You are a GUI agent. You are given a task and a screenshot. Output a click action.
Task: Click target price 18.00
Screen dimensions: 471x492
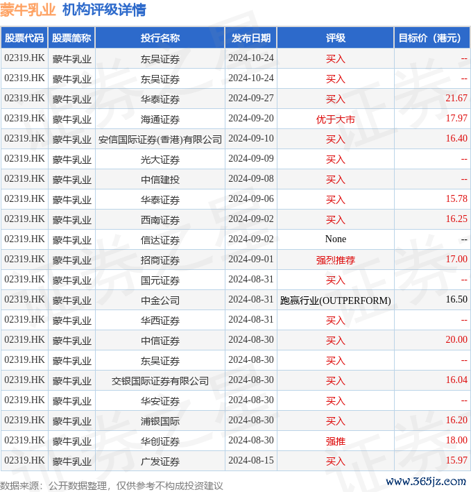point(456,440)
